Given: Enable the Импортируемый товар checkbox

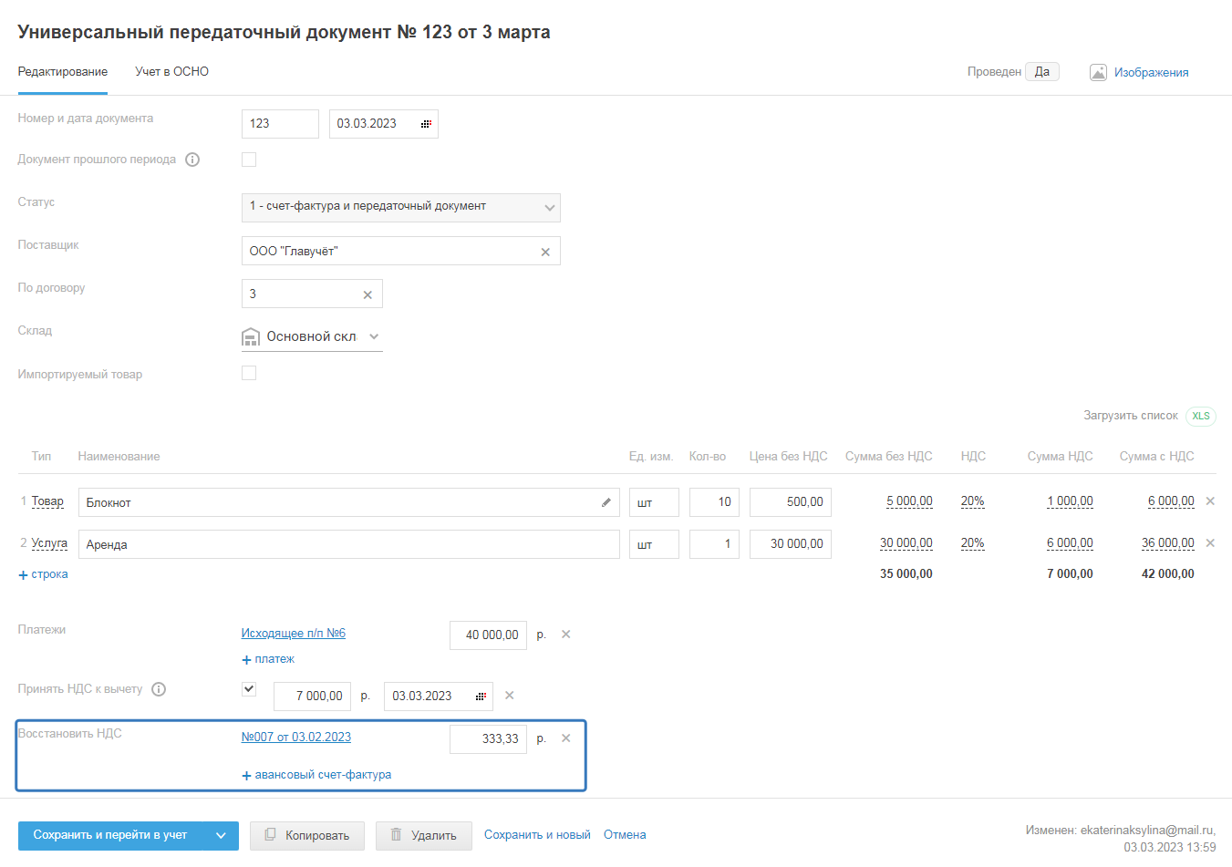Looking at the screenshot, I should click(x=249, y=373).
